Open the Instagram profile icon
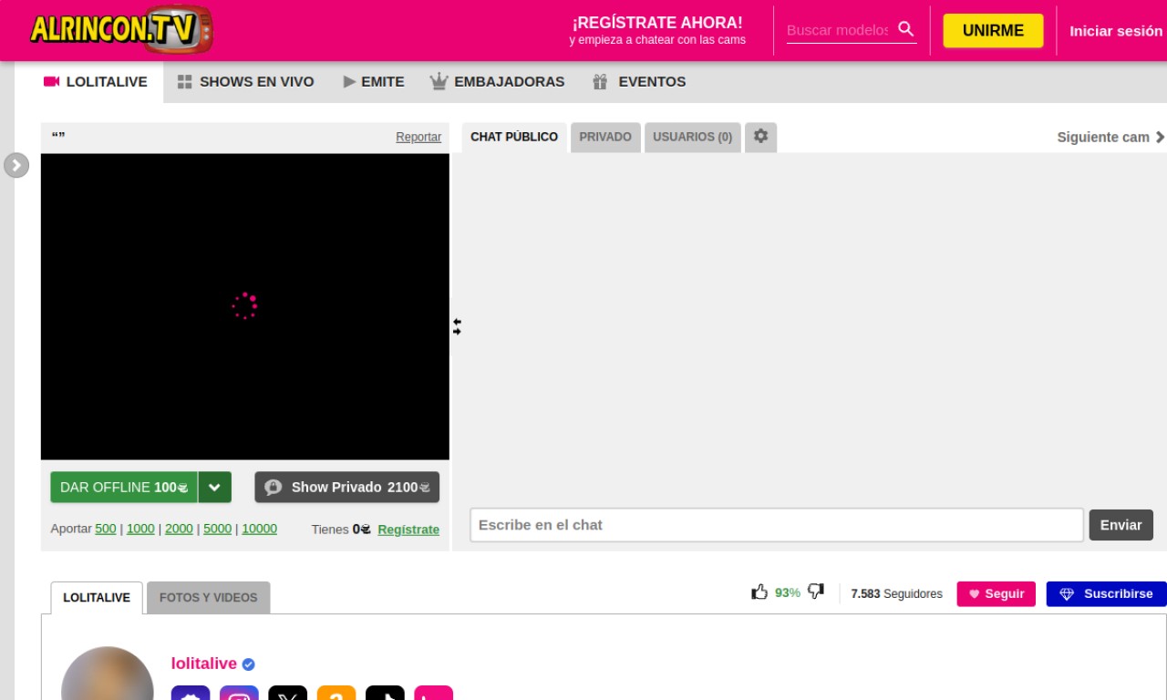 coord(239,694)
